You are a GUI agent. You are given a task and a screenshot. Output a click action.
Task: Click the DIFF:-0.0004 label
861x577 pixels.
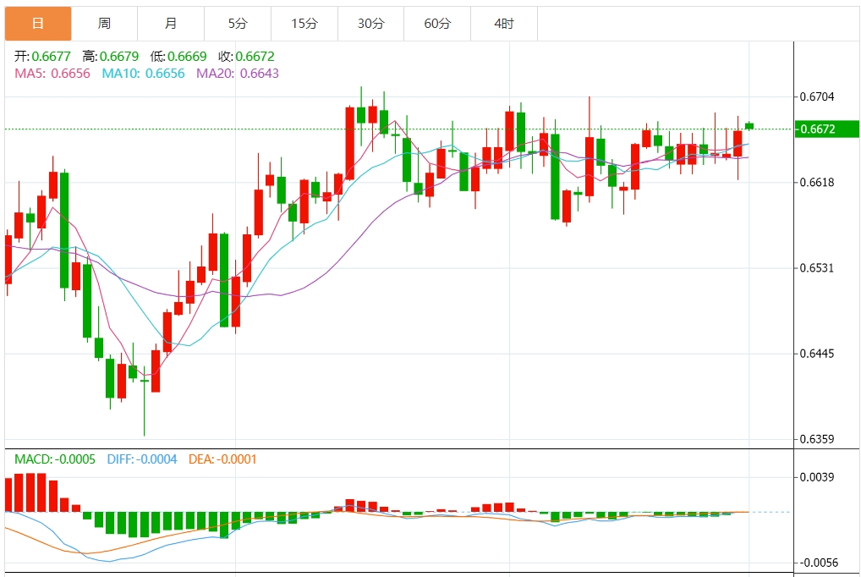(142, 459)
